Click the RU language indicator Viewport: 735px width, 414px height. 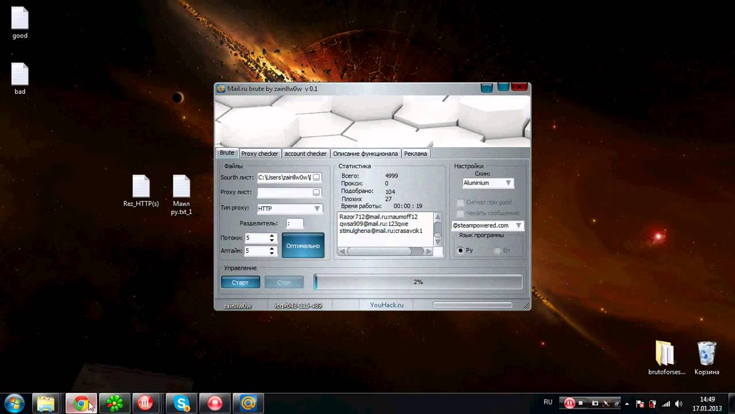[x=548, y=402]
